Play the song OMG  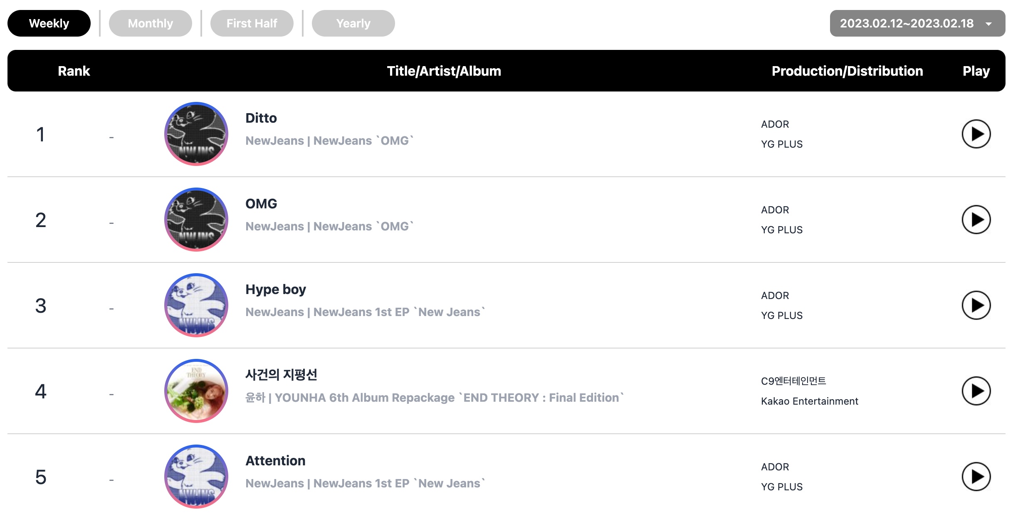click(x=976, y=220)
